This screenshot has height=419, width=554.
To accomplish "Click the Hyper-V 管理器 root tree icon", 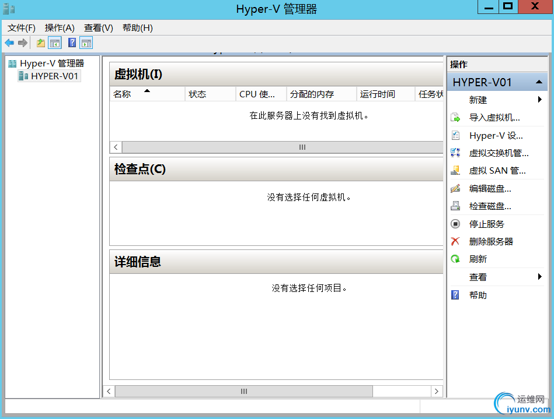I will [x=12, y=64].
